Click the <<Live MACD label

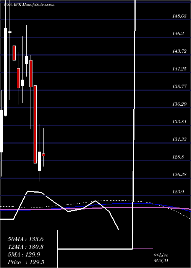[161, 258]
